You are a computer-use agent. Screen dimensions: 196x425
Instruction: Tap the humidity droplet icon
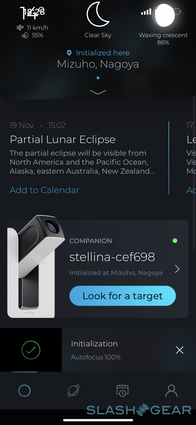[x=25, y=35]
